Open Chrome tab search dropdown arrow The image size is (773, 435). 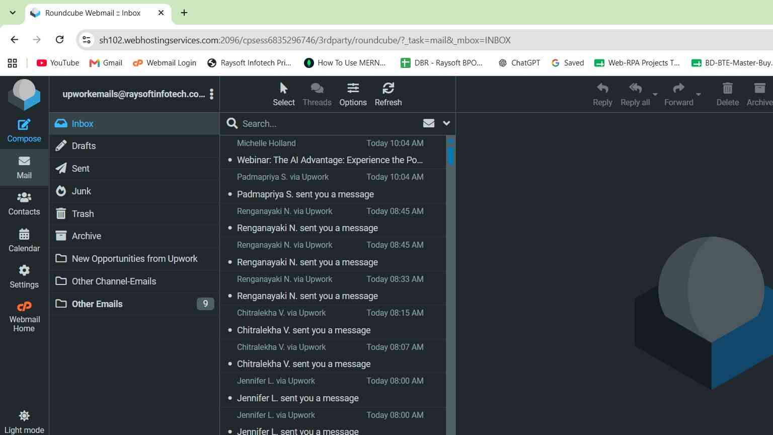[13, 13]
